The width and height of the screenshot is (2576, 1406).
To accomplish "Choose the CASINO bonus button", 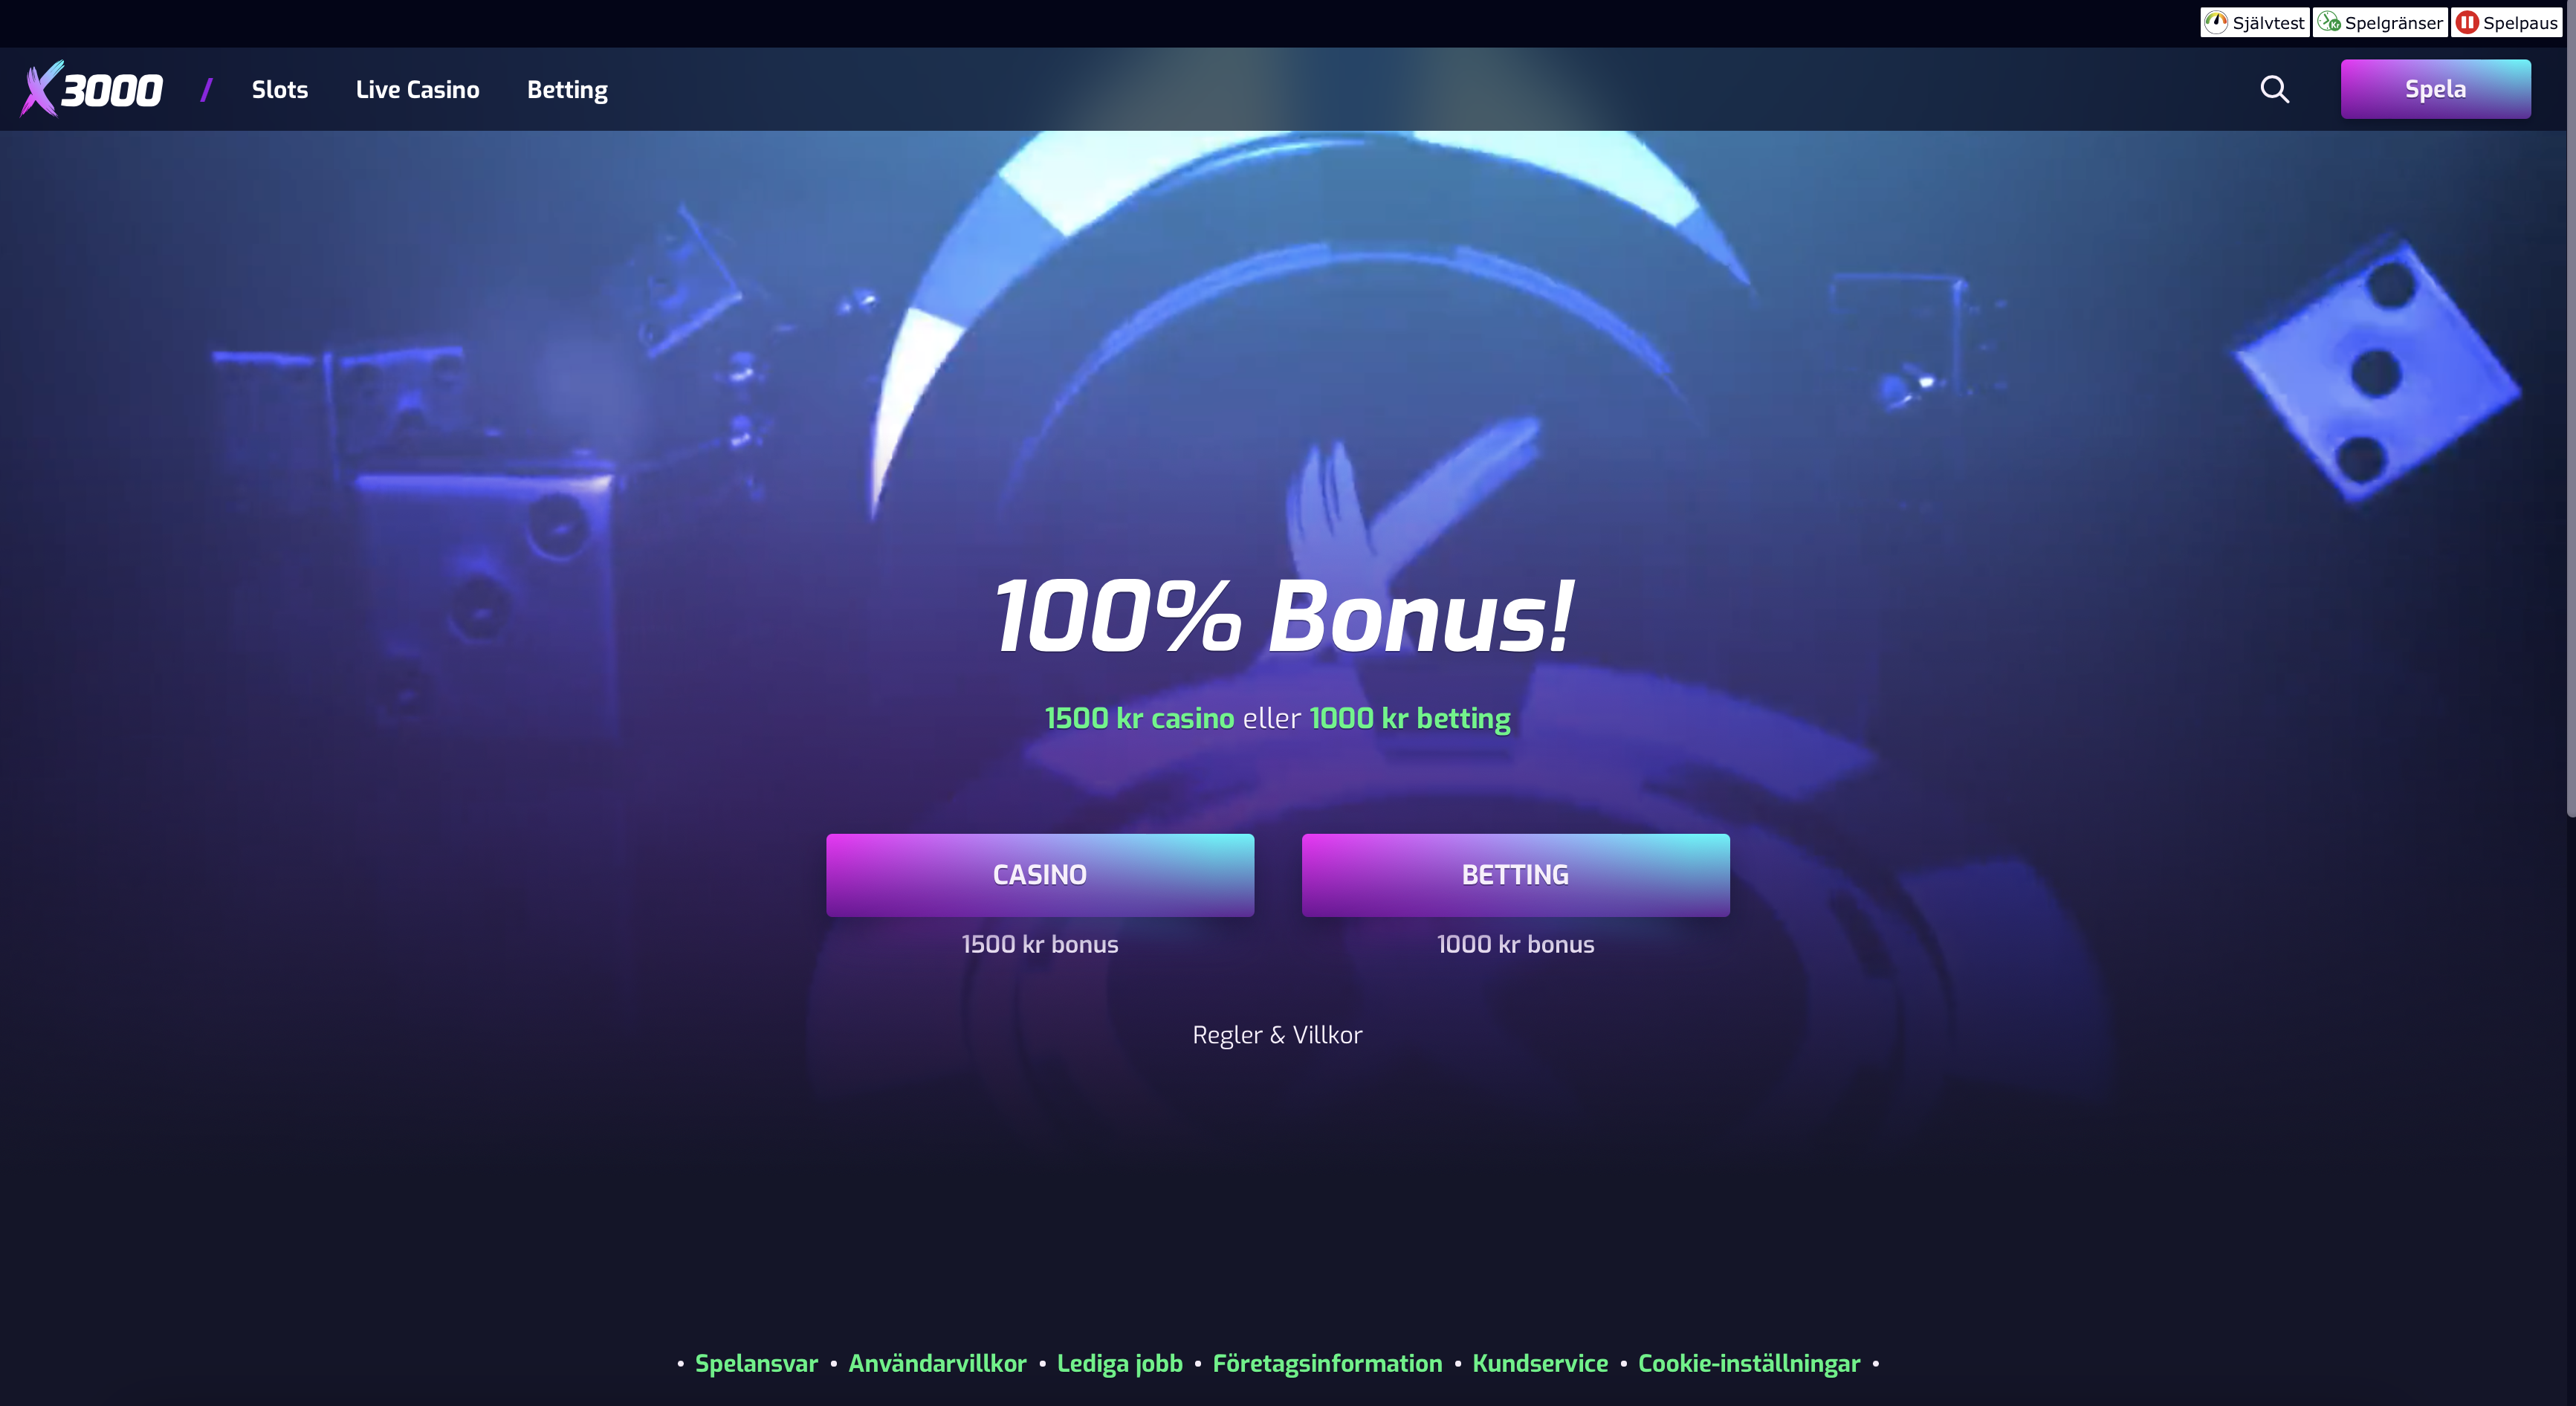I will click(x=1040, y=875).
